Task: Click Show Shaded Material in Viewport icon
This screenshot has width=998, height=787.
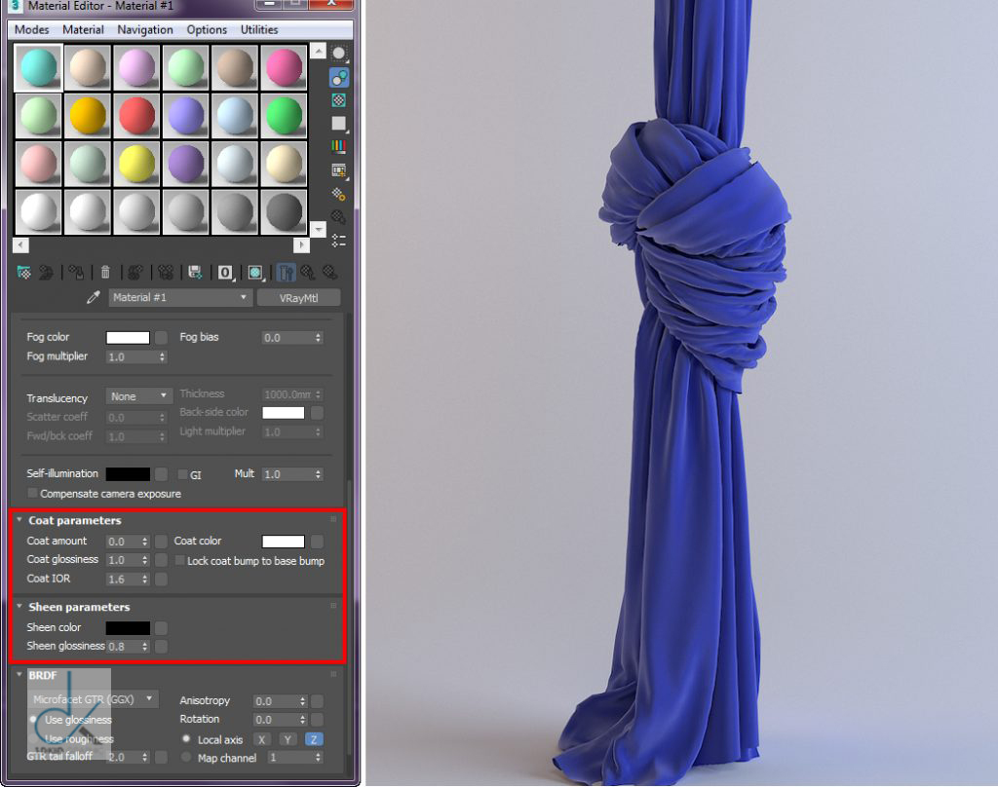Action: [256, 273]
